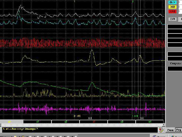Click the value field next to КРВ
182x137 pixels.
(180, 11)
